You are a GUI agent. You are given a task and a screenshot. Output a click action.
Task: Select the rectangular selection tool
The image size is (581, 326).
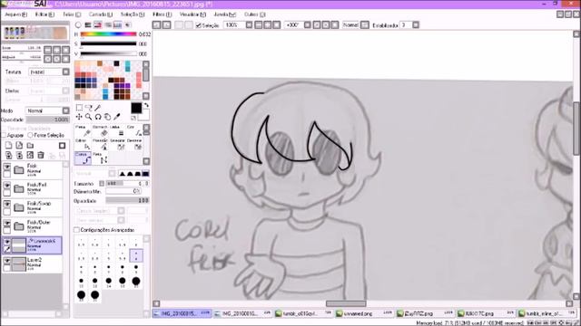pyautogui.click(x=79, y=108)
